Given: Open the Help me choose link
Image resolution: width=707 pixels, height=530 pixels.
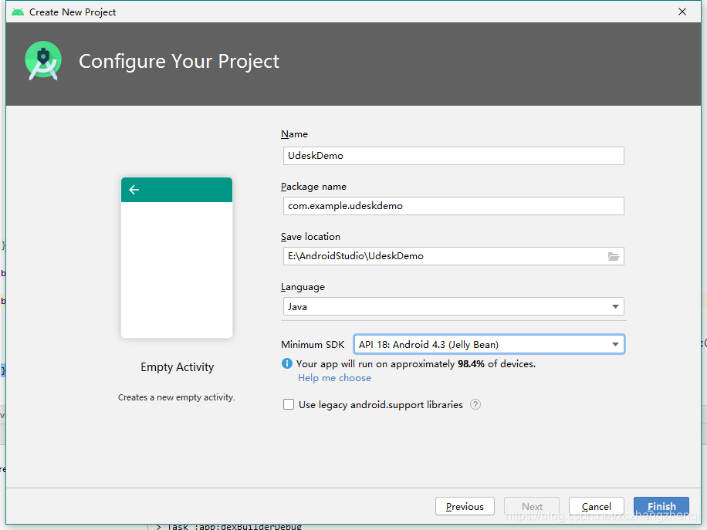Looking at the screenshot, I should [x=334, y=378].
